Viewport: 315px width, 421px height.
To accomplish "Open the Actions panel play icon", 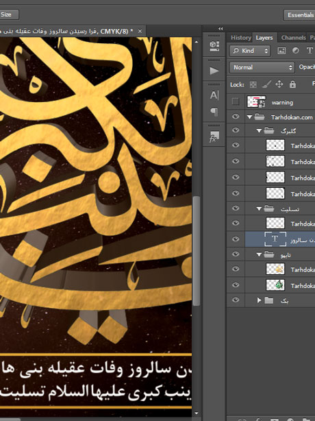I will 214,71.
